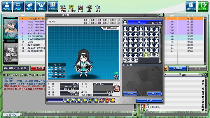The height and width of the screenshot is (118, 210).
Task: Click the 점수 score value 5808203 pts.
Action: 69,87
